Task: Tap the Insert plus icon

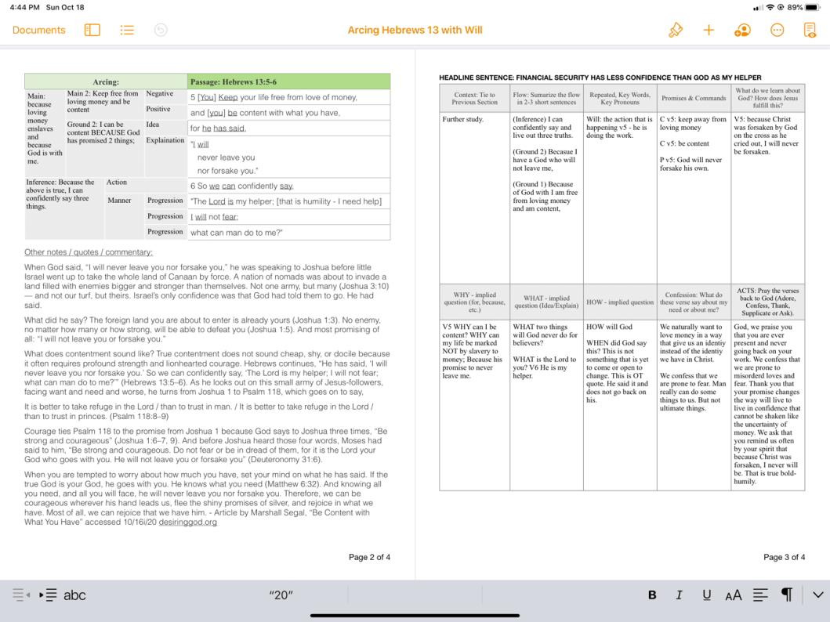Action: click(709, 31)
